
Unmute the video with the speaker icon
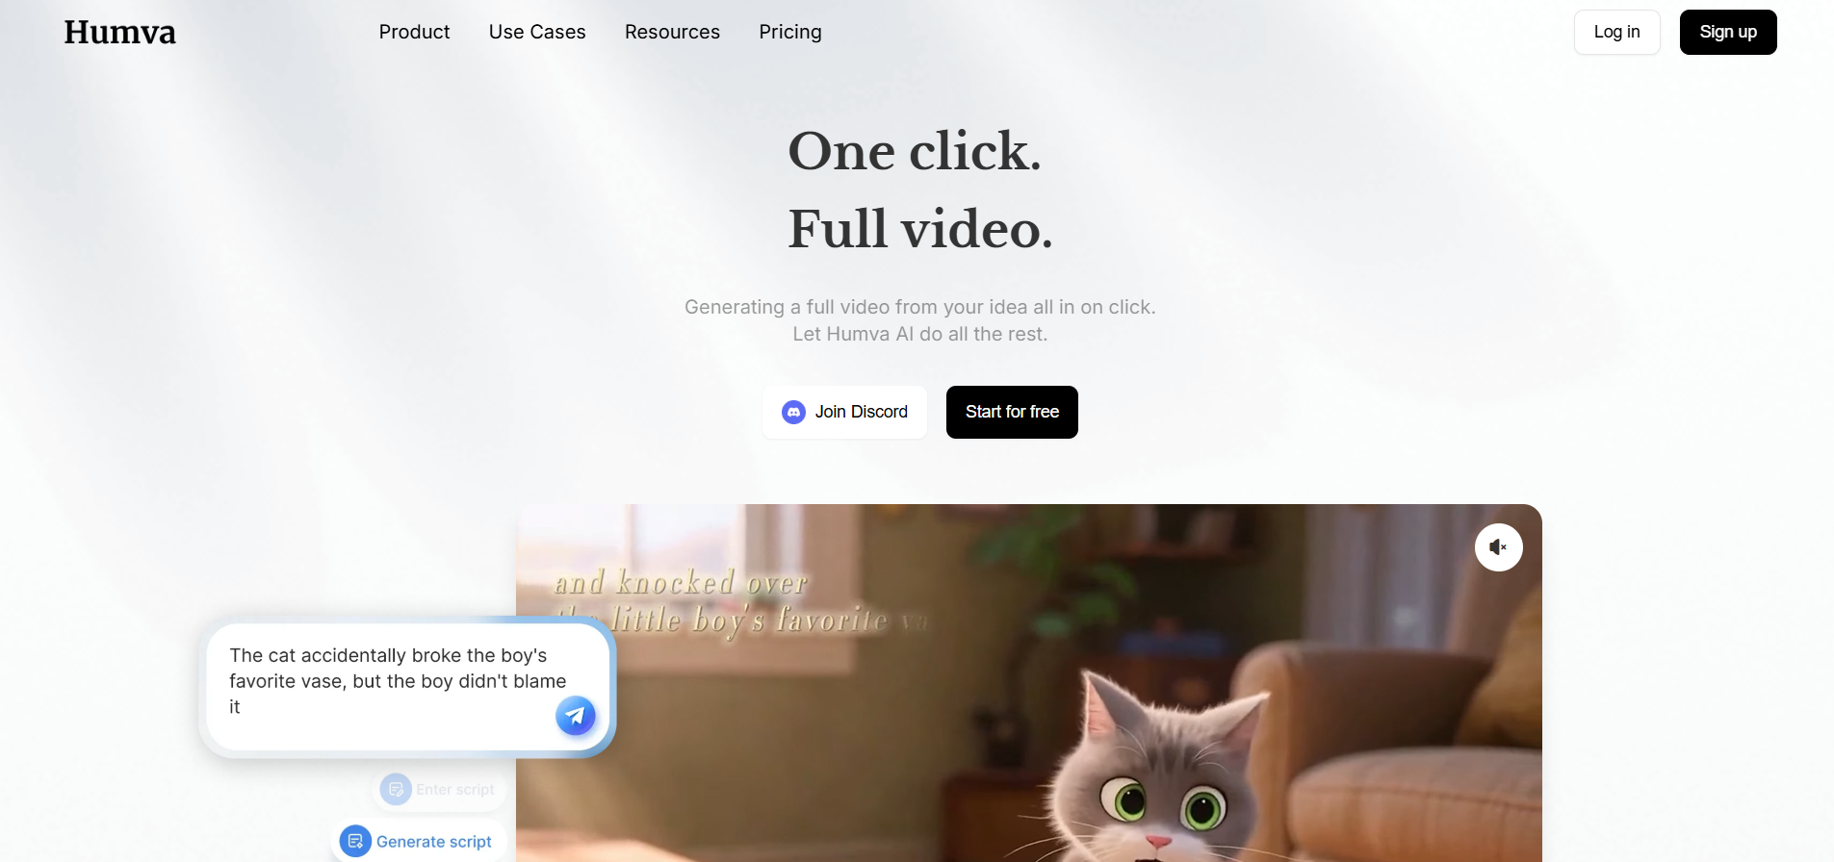1498,547
